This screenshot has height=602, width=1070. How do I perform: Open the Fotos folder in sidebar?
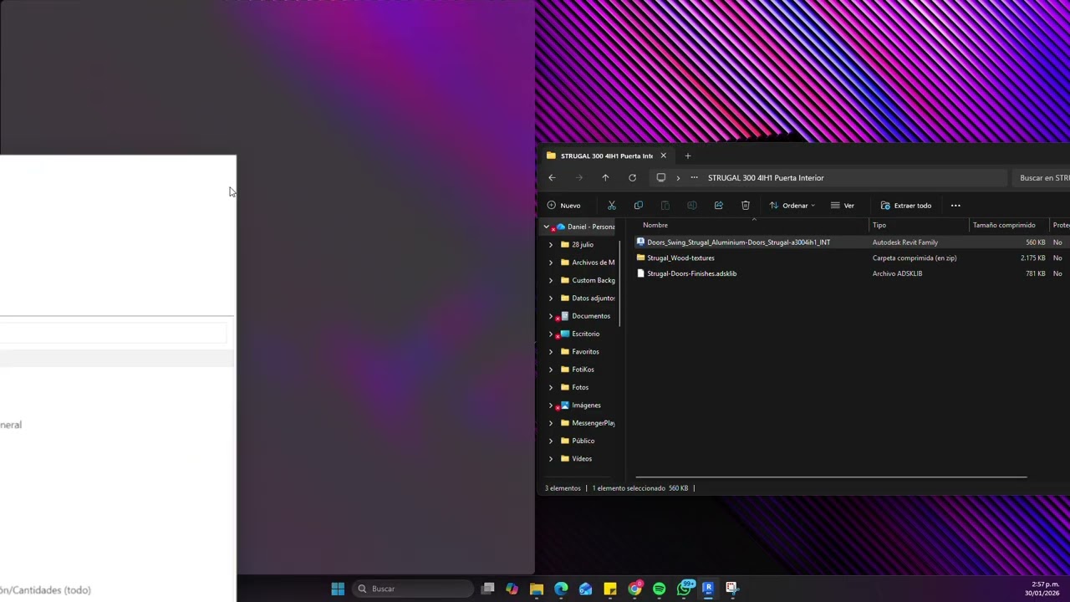[580, 387]
